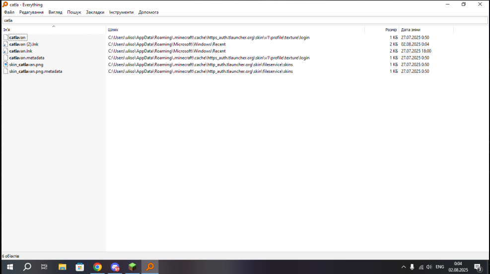Sort results by Розмір column header
Viewport: 490px width, 274px height.
[x=382, y=30]
